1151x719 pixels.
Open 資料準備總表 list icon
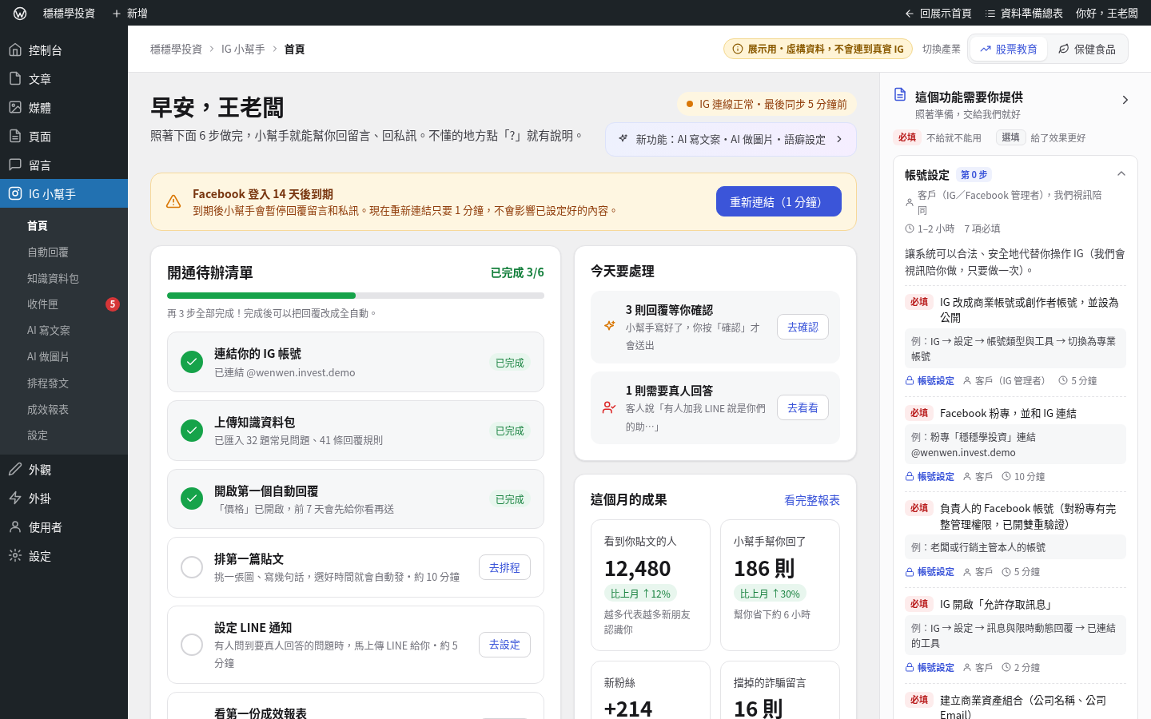tap(990, 14)
